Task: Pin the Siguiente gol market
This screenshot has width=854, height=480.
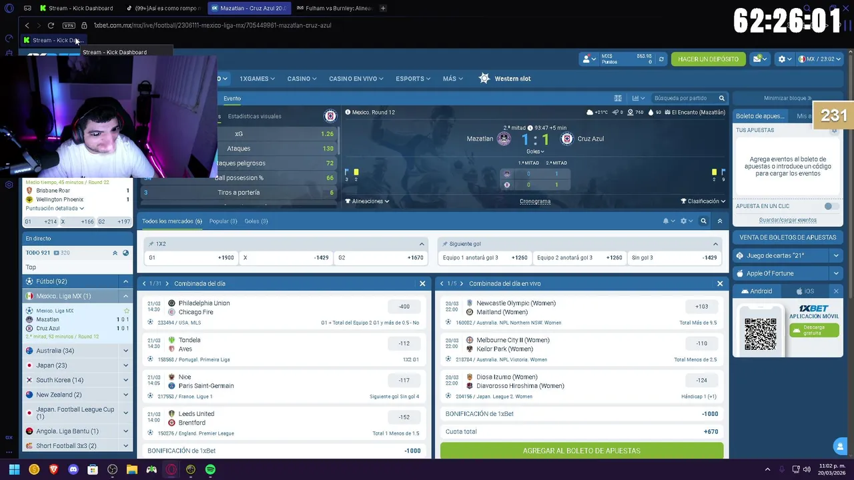Action: click(445, 244)
